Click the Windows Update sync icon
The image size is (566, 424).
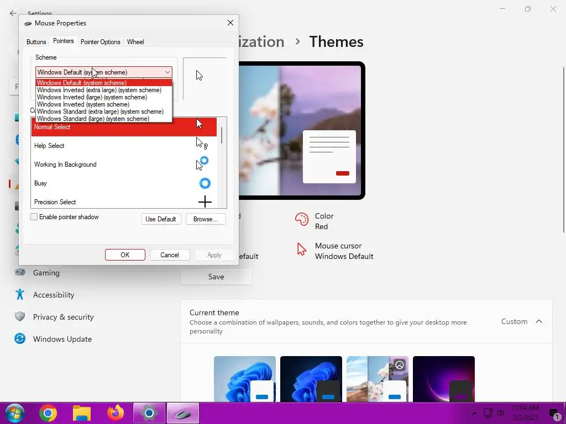point(20,338)
